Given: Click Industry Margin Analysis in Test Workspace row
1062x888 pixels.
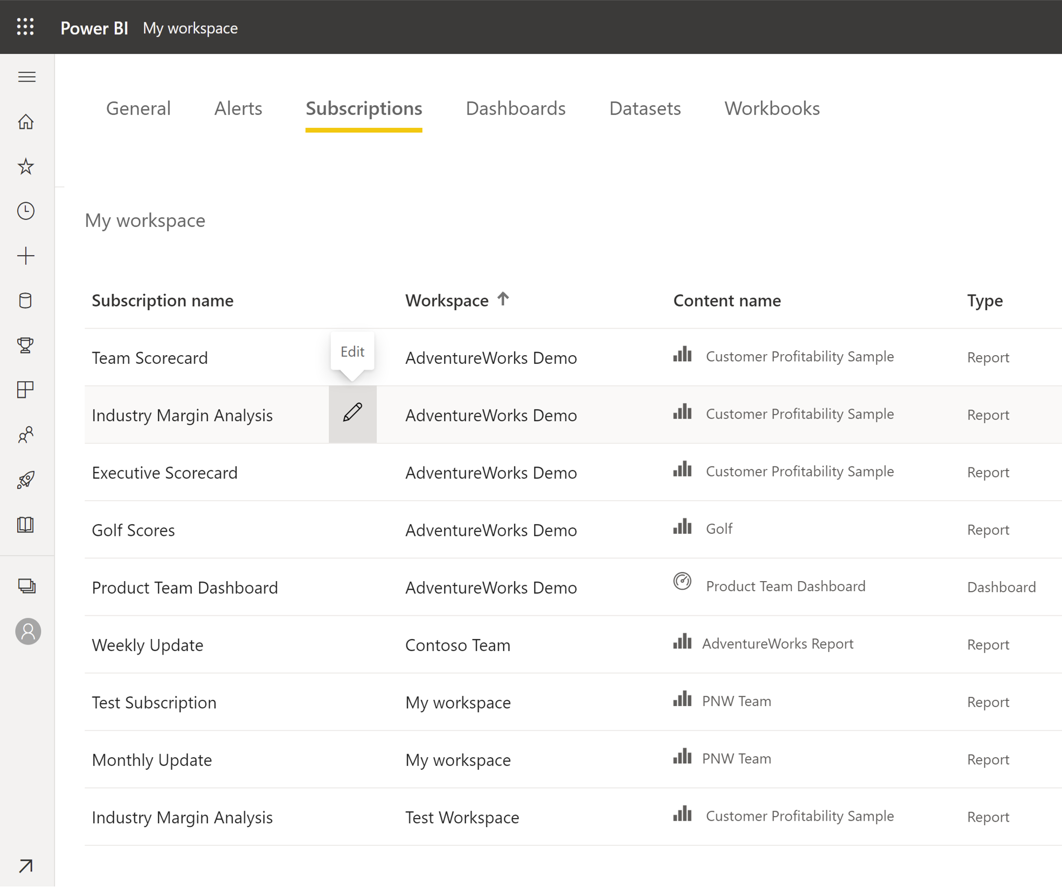Looking at the screenshot, I should pos(182,818).
